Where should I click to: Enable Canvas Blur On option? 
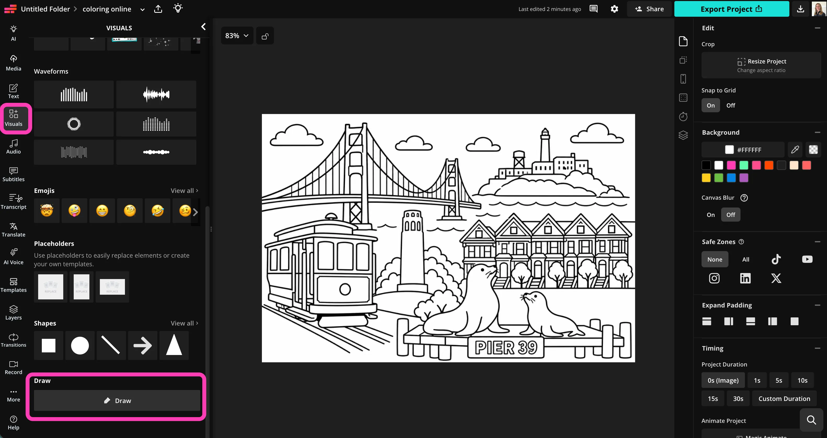coord(710,215)
